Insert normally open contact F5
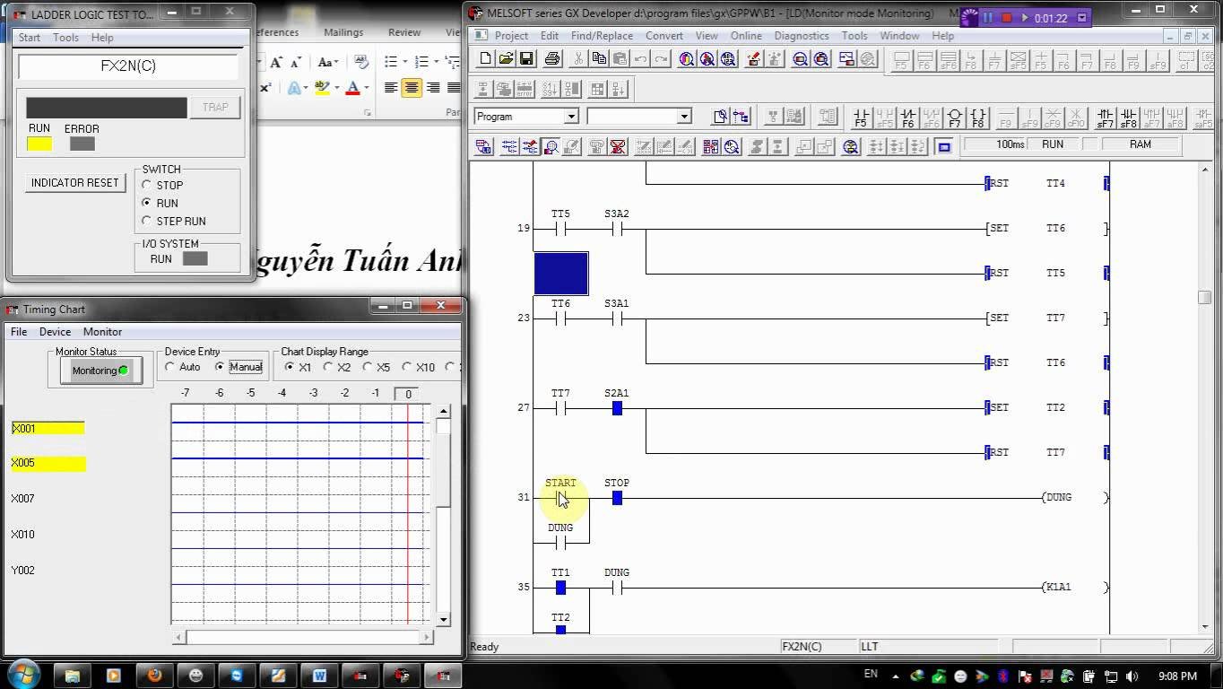 pyautogui.click(x=861, y=118)
